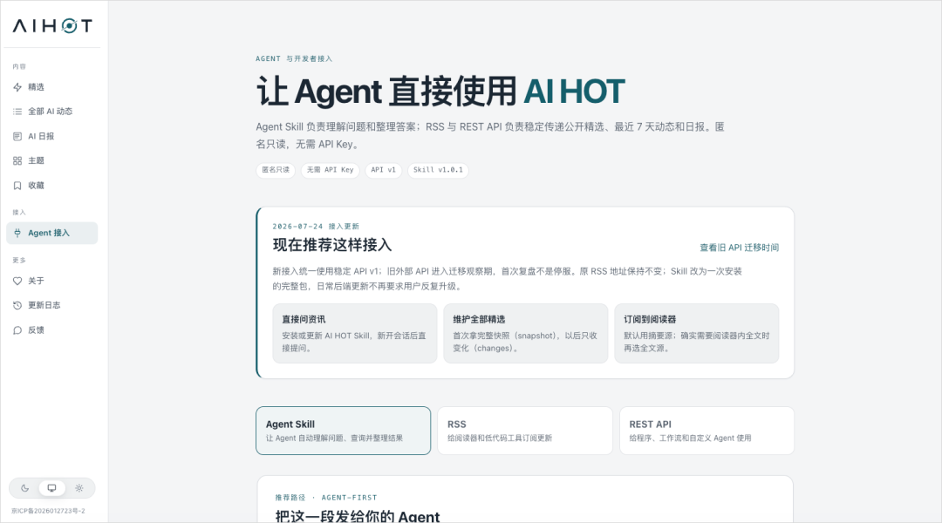The width and height of the screenshot is (942, 523).
Task: Switch to dark mode with the moon icon
Action: pos(24,488)
